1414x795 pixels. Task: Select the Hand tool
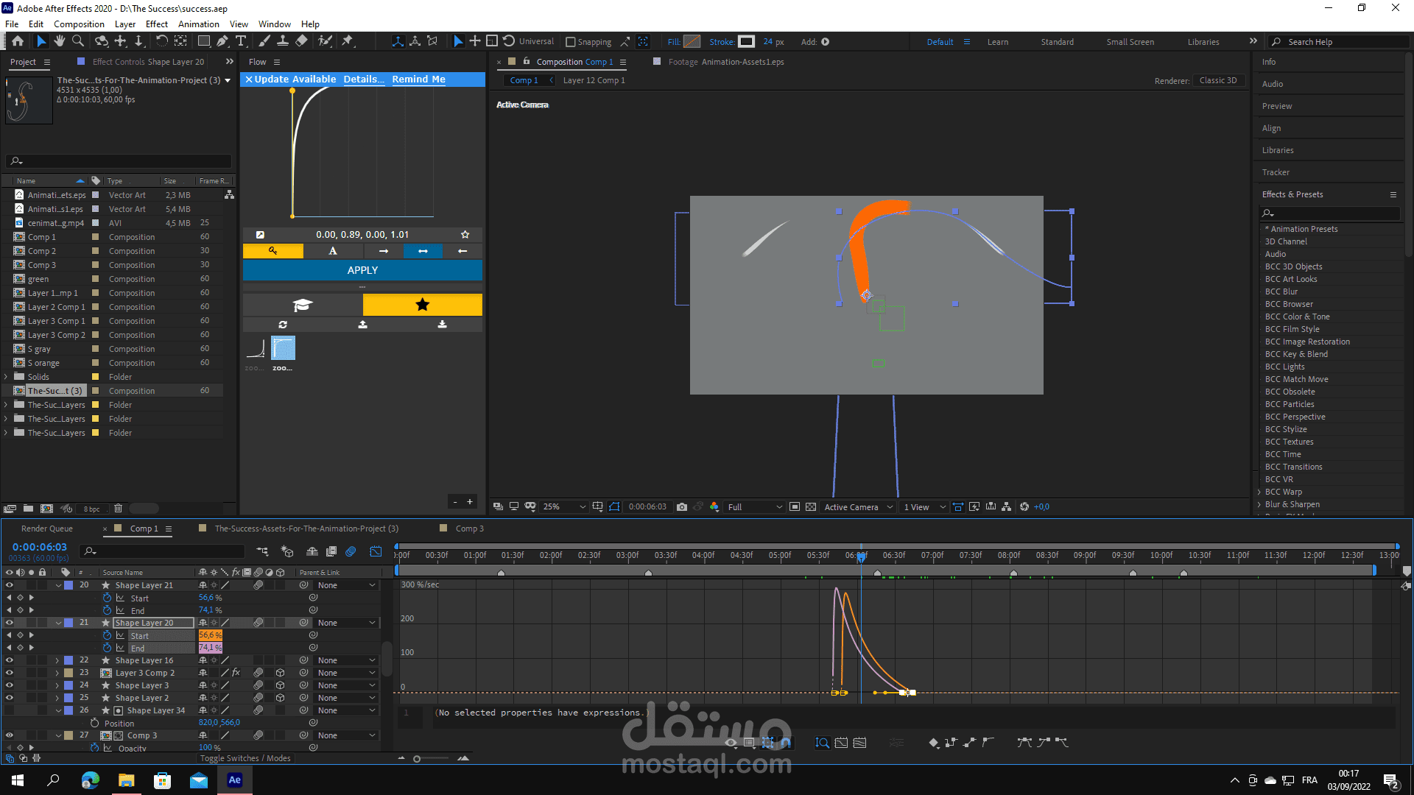[x=60, y=41]
